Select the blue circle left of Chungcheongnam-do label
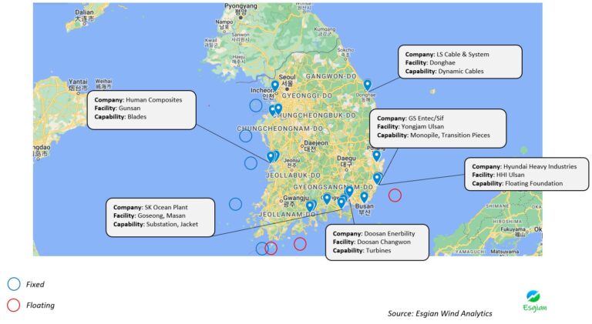 pyautogui.click(x=245, y=135)
